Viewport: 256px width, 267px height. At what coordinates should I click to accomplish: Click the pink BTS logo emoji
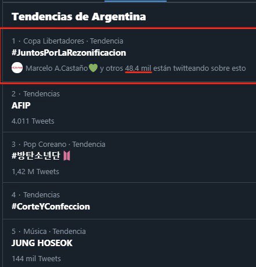pyautogui.click(x=67, y=156)
